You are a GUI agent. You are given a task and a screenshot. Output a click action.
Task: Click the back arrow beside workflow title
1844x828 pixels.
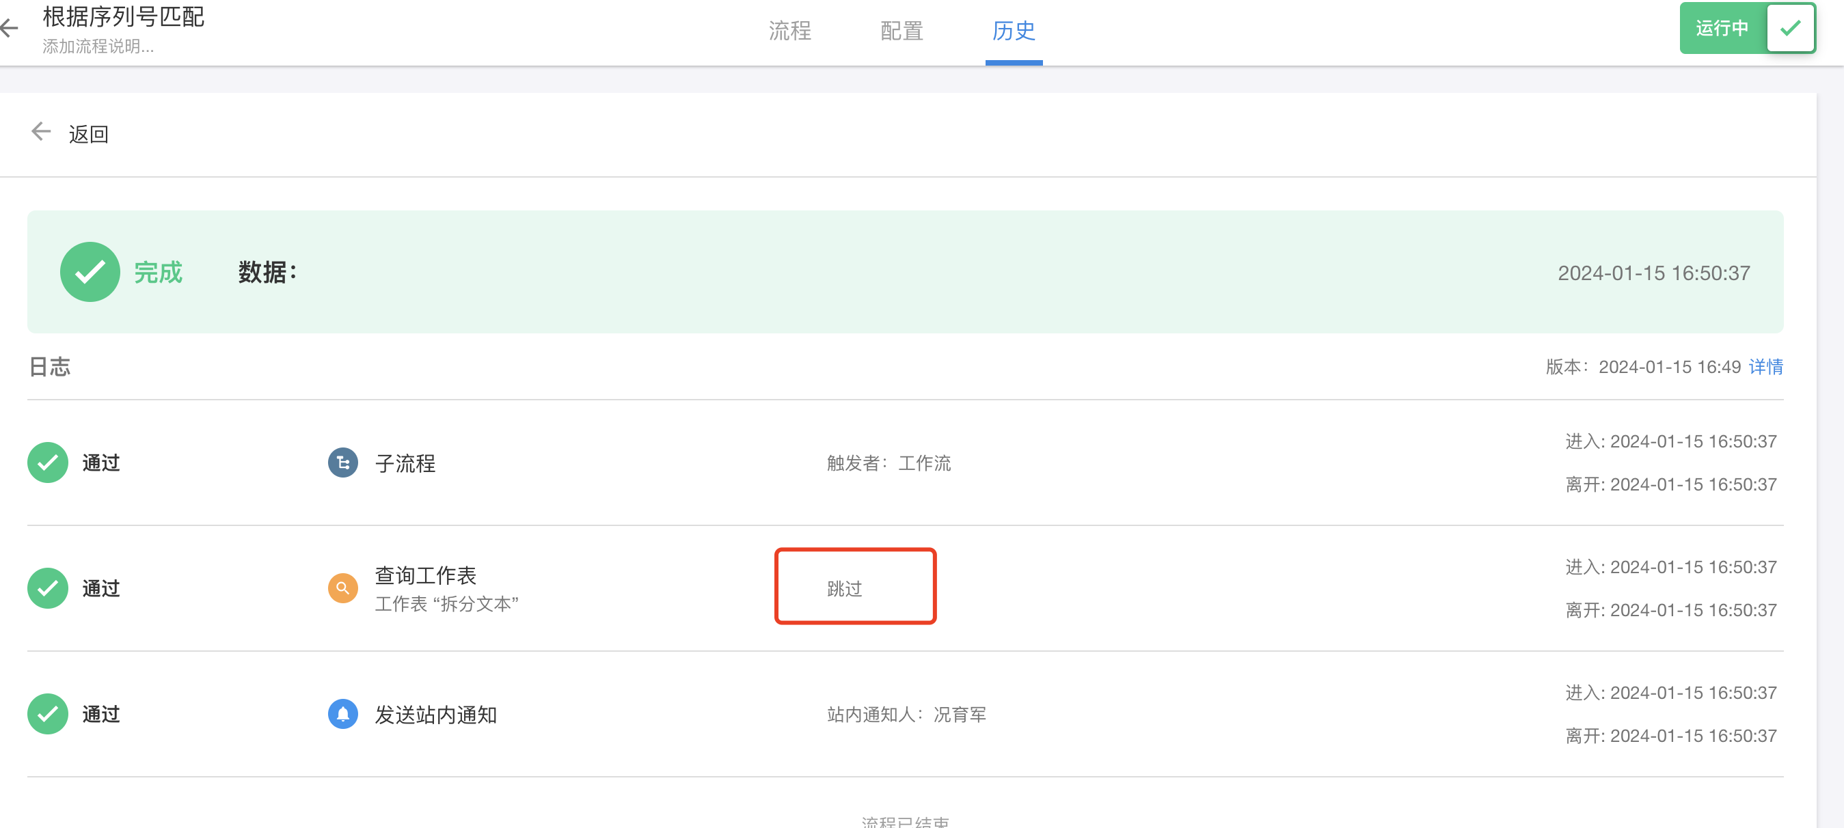coord(10,28)
